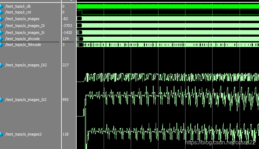Click the o_images_Di bus waveform bar
The height and width of the screenshot is (149, 259).
pyautogui.click(x=168, y=26)
